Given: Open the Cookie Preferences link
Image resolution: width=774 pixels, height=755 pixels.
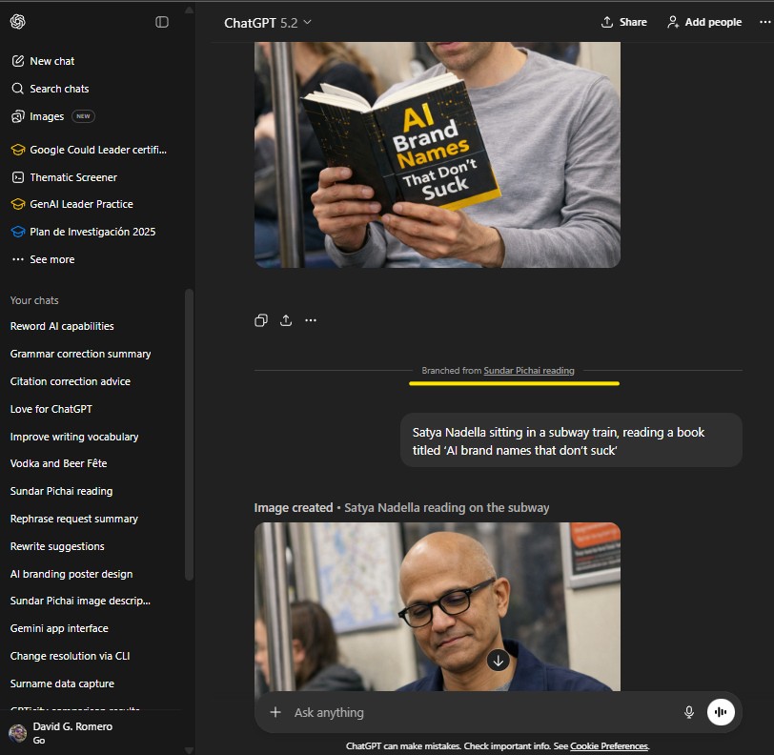Looking at the screenshot, I should pyautogui.click(x=609, y=745).
